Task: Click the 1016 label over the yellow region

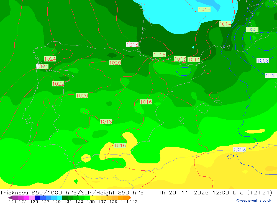Action: pos(120,145)
